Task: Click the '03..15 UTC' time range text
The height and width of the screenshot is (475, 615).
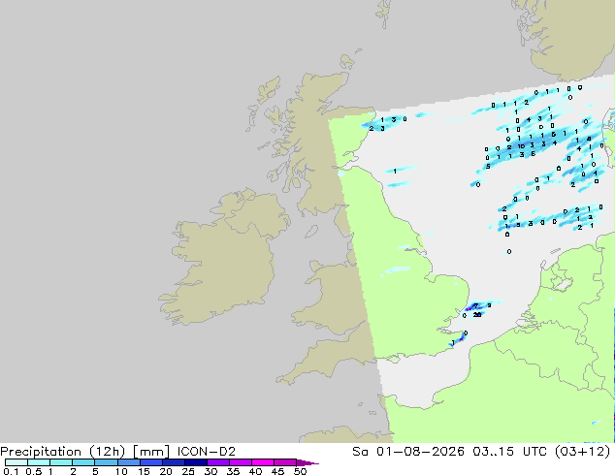Action: click(510, 452)
